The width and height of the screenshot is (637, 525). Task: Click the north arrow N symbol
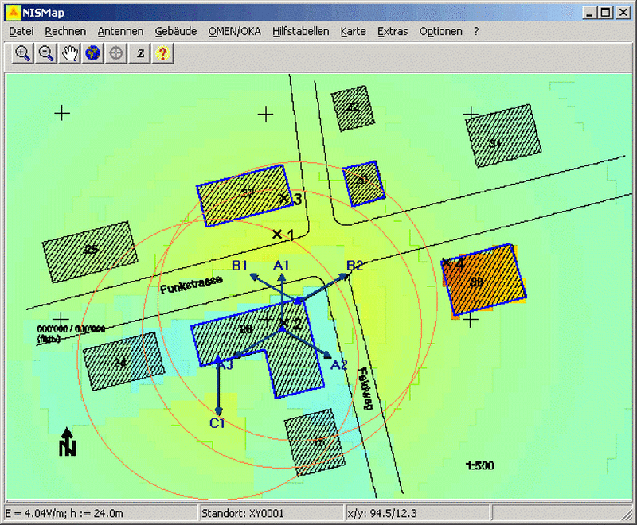coord(67,441)
